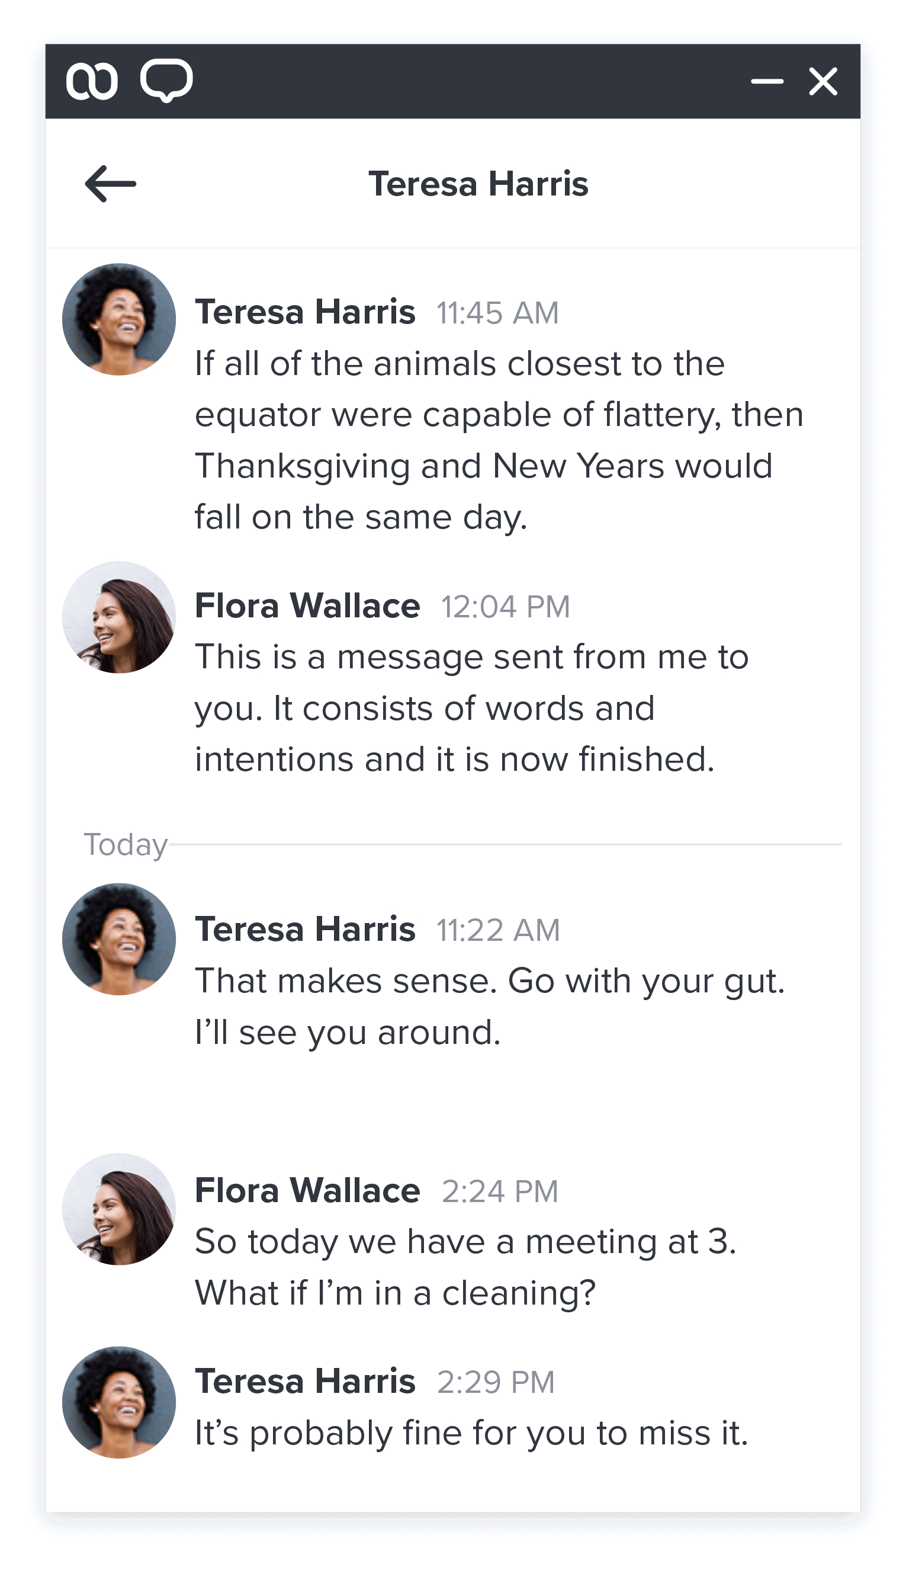Click the Teresa Harris conversation title

click(x=478, y=184)
